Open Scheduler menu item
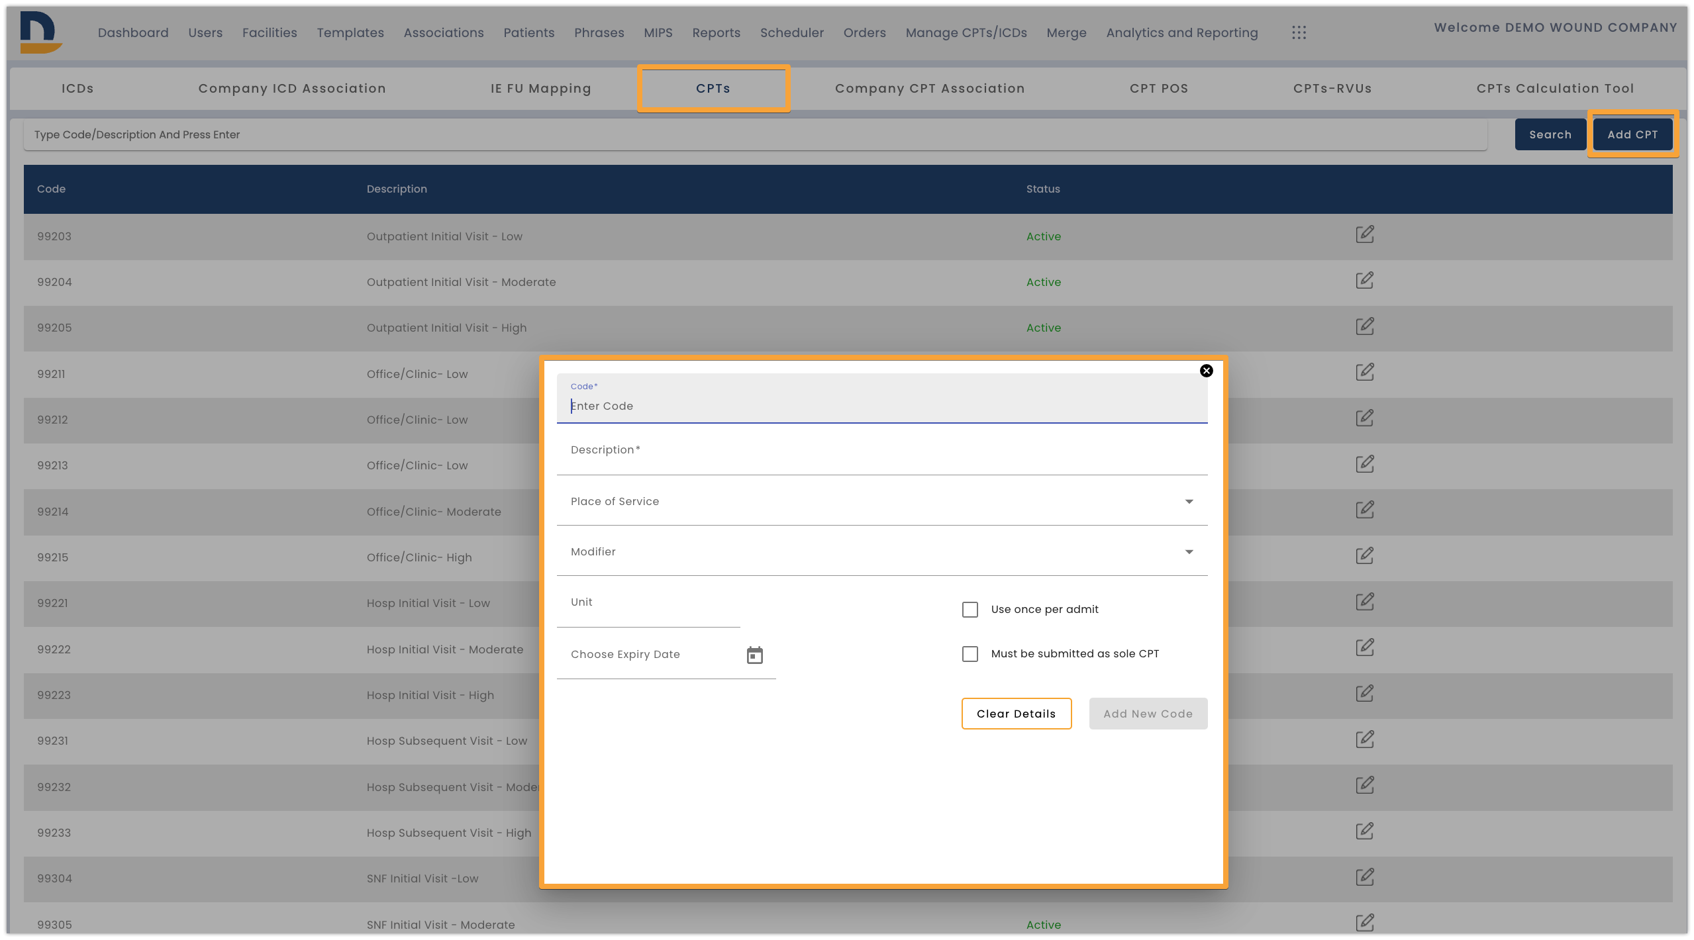This screenshot has width=1694, height=940. (791, 32)
